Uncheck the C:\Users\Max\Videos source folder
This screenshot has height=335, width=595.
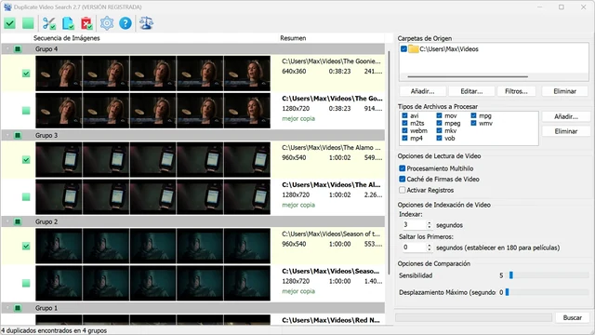click(x=403, y=49)
